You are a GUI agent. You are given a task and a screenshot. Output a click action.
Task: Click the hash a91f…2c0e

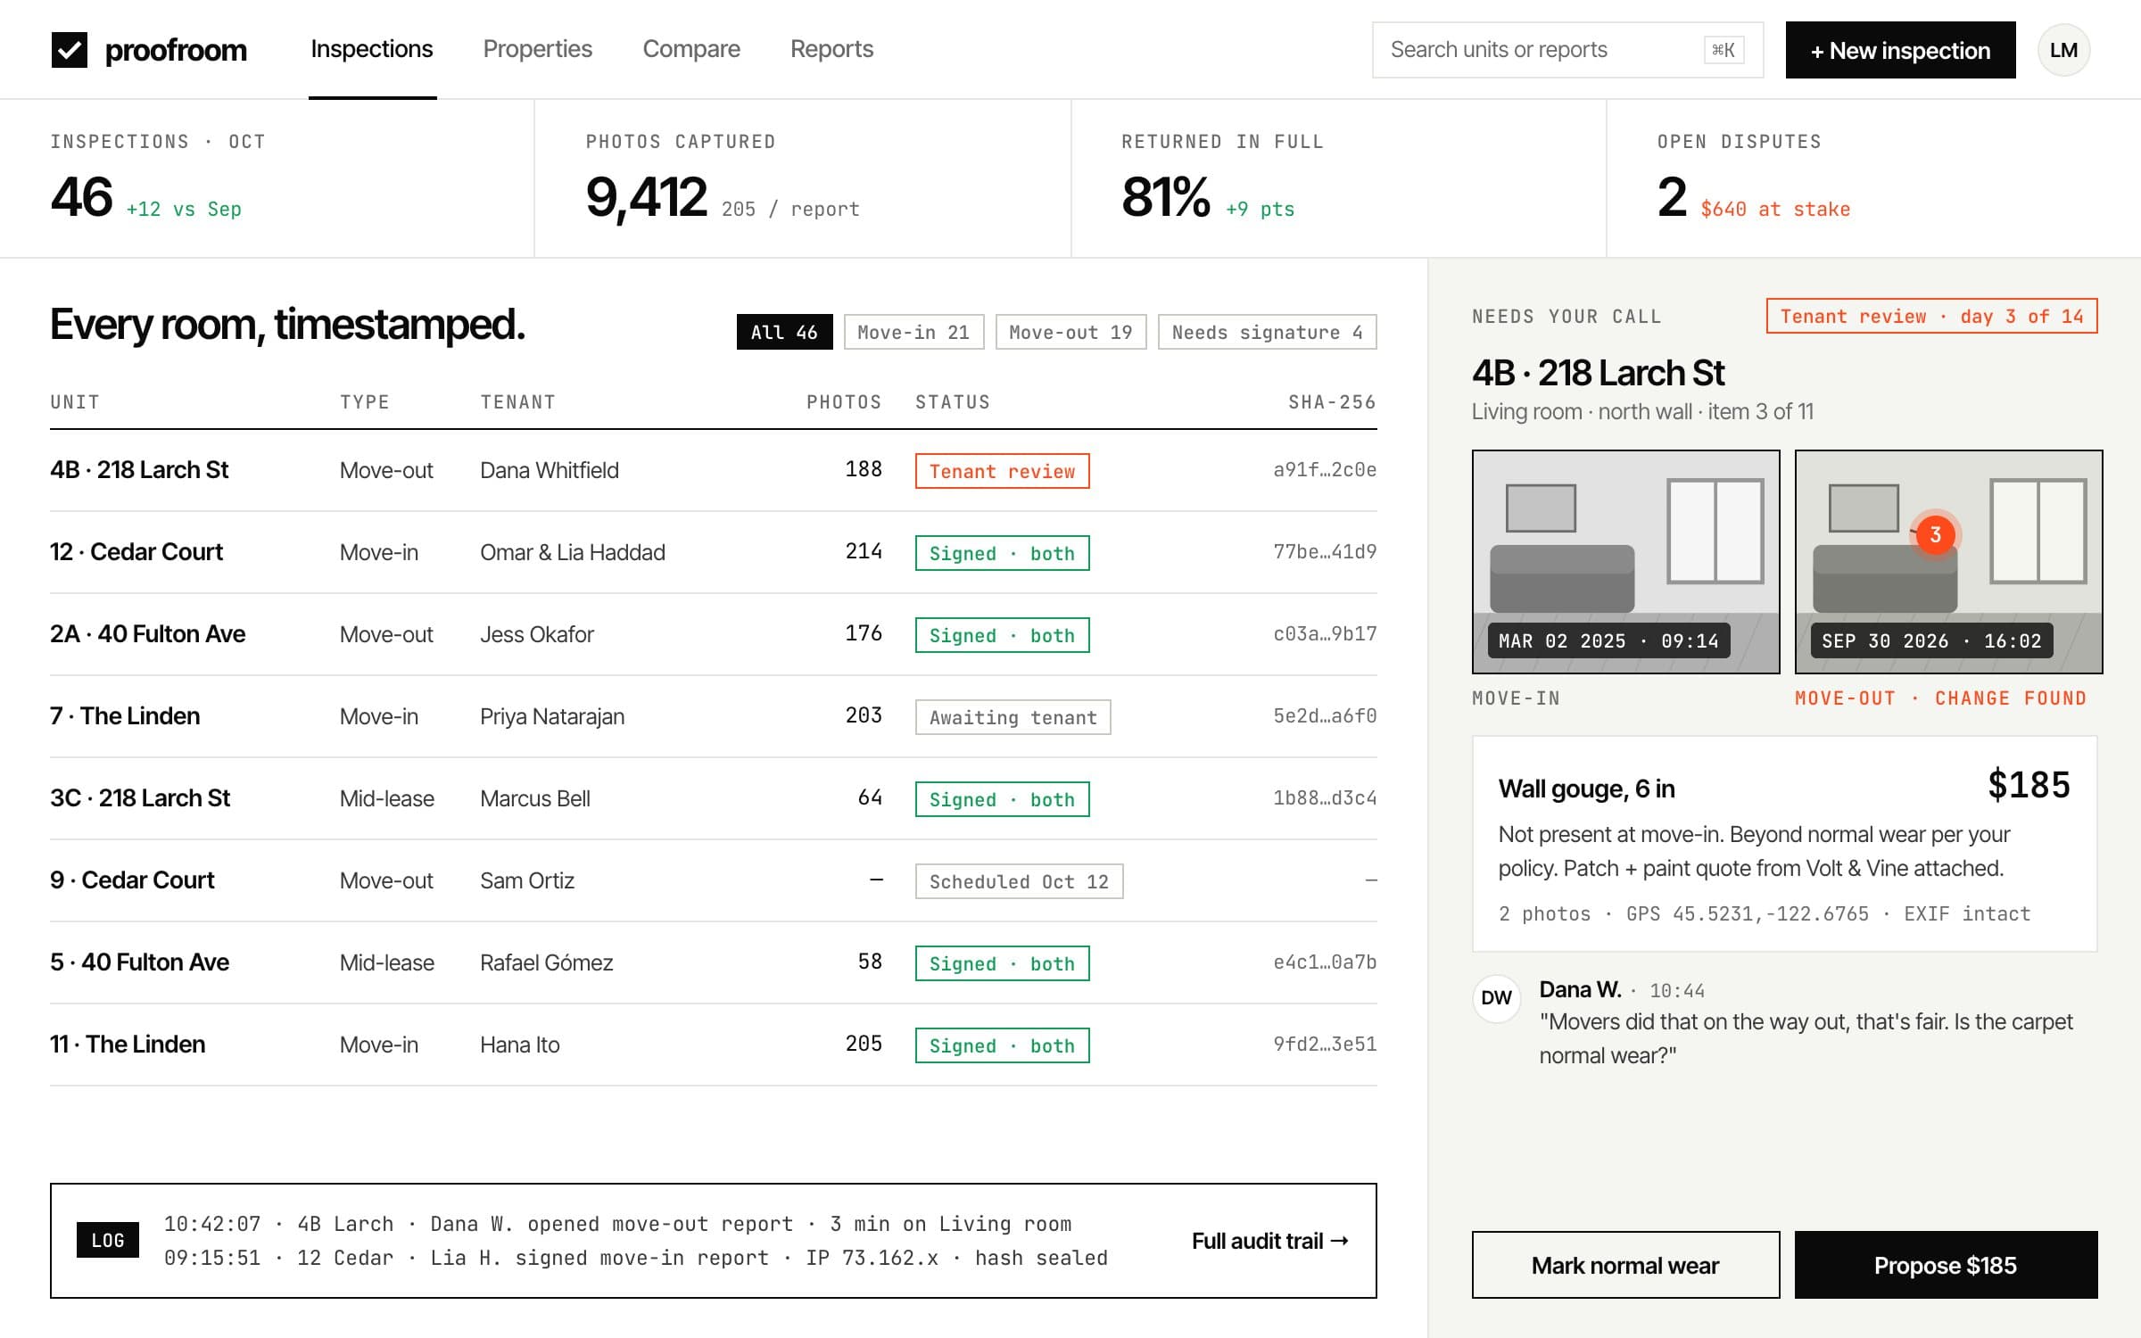[1325, 470]
